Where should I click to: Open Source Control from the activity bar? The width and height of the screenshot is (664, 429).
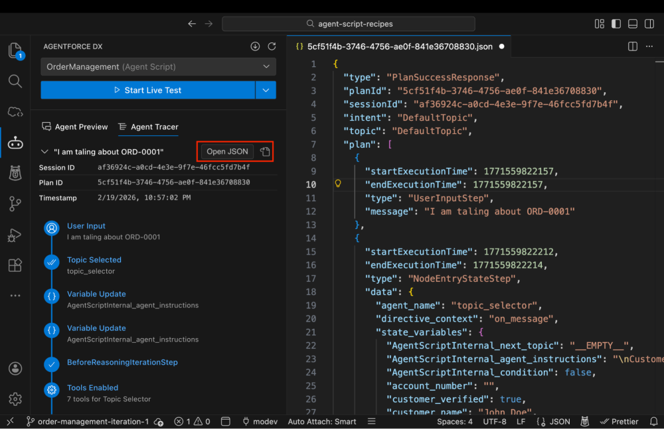point(15,204)
